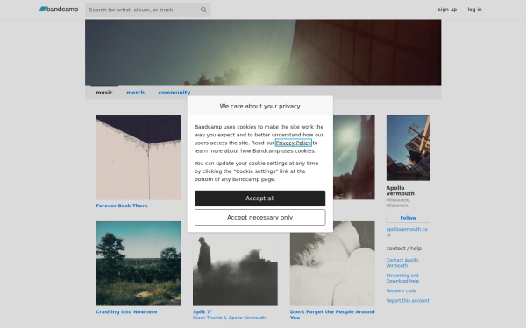Click the Apollo Vermouth artist name
Image resolution: width=526 pixels, height=328 pixels.
click(401, 191)
